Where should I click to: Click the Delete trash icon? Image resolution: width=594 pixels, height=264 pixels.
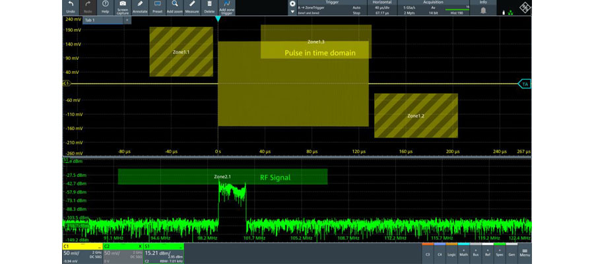[x=209, y=7]
